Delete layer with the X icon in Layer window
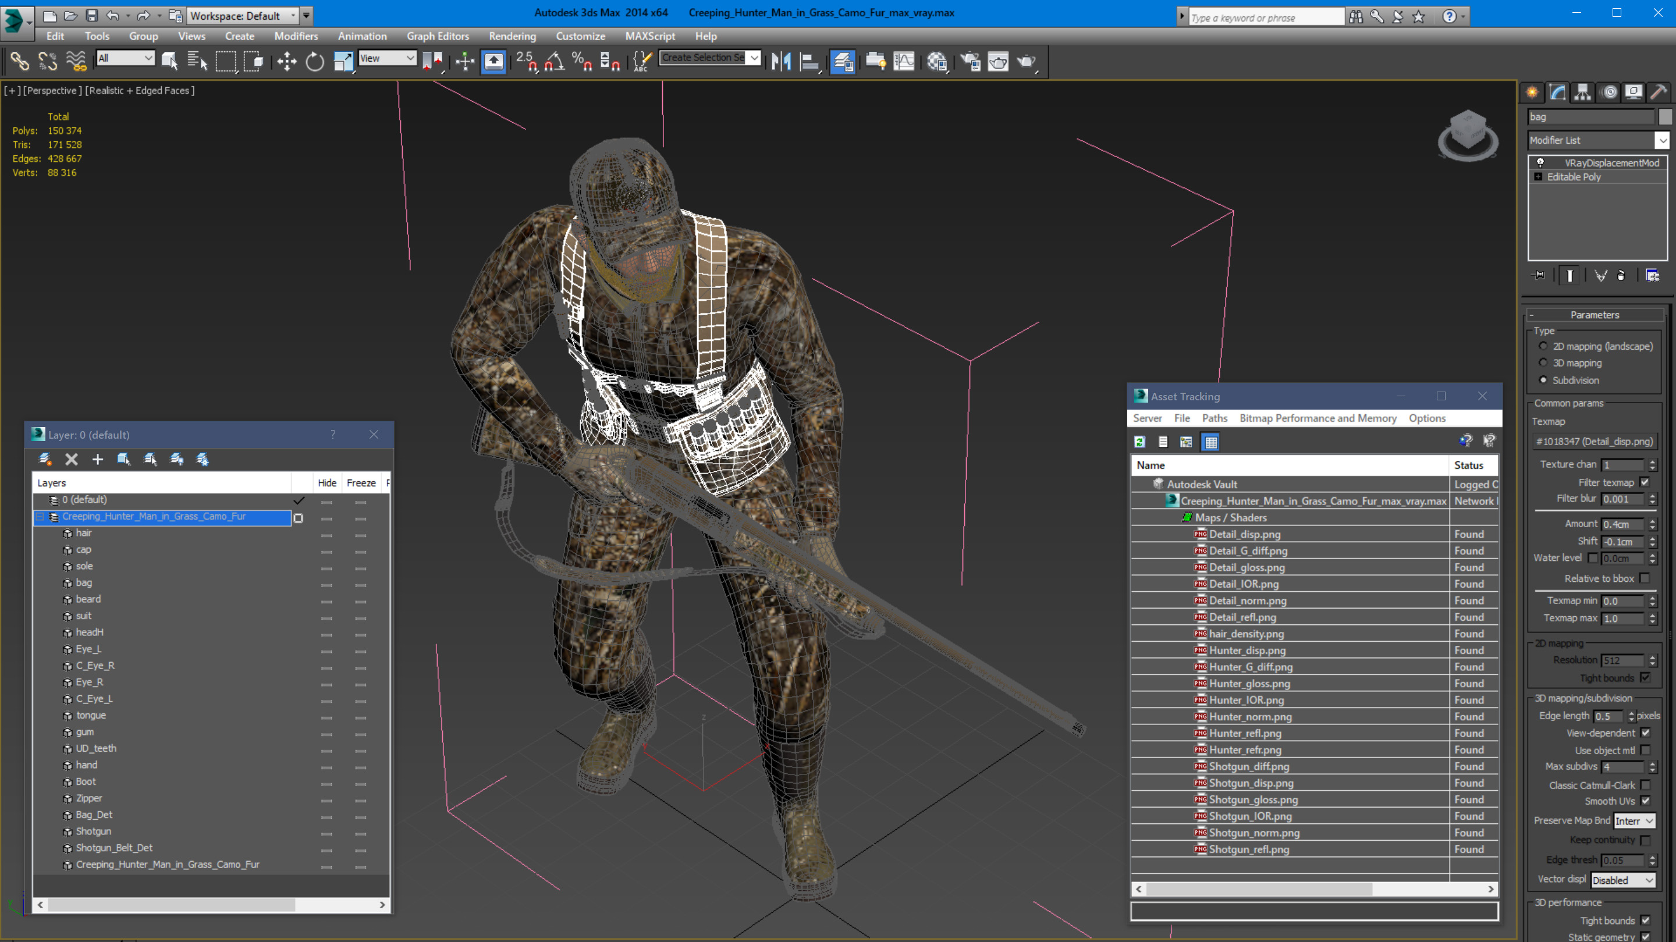The width and height of the screenshot is (1676, 942). click(72, 459)
